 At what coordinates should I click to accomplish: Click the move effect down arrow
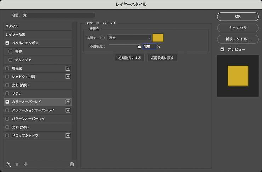coord(25,164)
